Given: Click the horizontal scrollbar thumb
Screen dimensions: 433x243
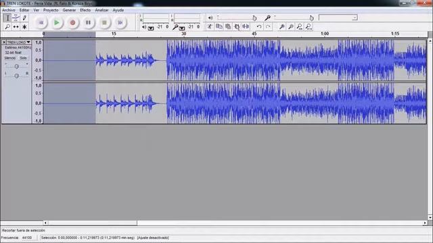Looking at the screenshot, I should [93, 223].
